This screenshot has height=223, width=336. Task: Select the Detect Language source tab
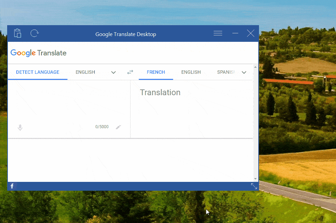[38, 72]
